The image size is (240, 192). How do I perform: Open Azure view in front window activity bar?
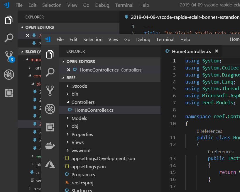click(x=50, y=164)
